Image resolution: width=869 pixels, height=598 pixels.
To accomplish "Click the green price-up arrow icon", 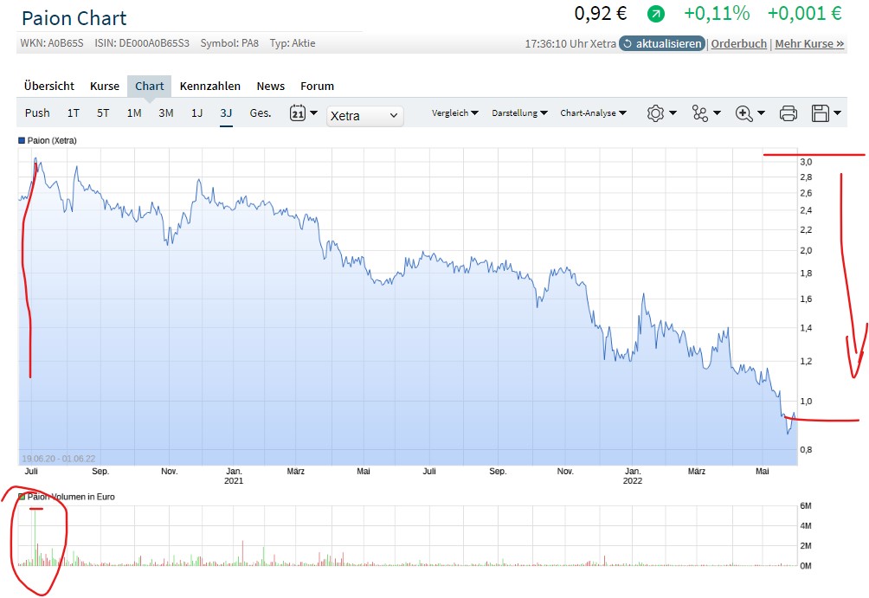I will click(x=655, y=14).
